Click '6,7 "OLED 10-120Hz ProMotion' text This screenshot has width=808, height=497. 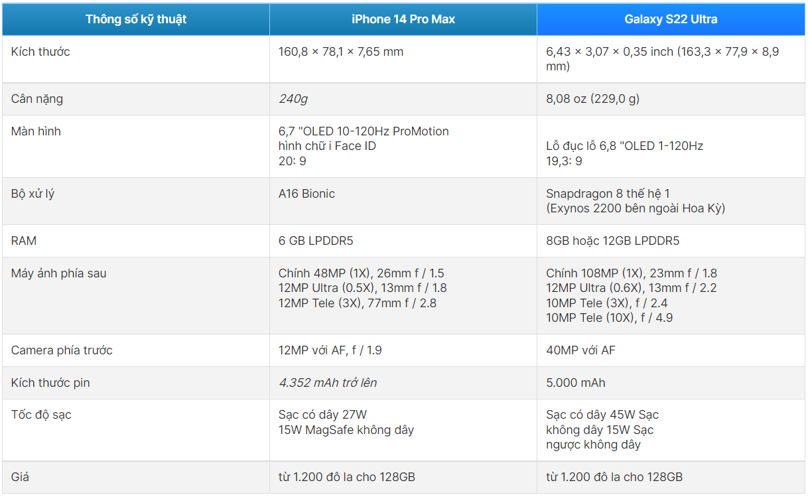click(x=364, y=131)
